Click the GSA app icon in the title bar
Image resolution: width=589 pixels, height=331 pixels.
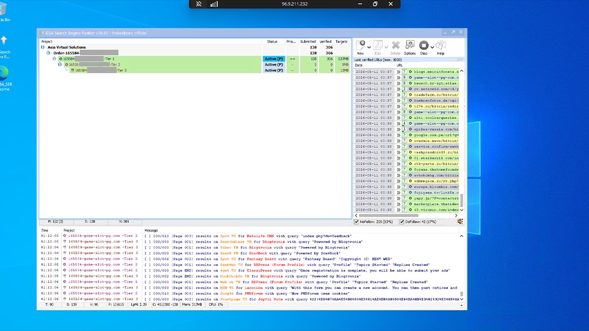click(42, 33)
